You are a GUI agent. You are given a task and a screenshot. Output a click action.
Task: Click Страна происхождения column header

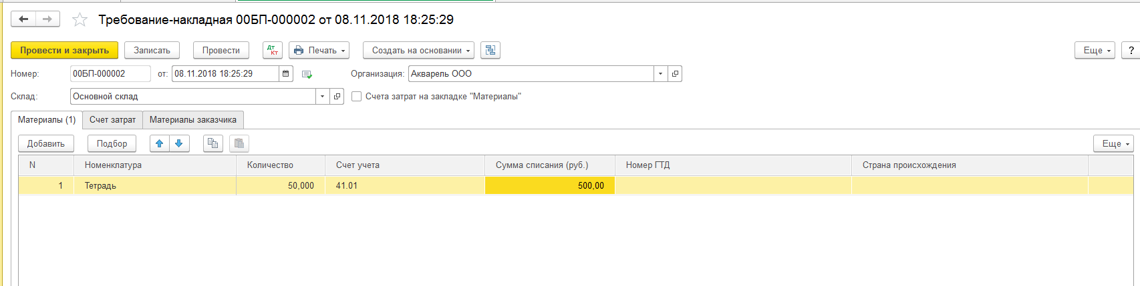coord(970,165)
